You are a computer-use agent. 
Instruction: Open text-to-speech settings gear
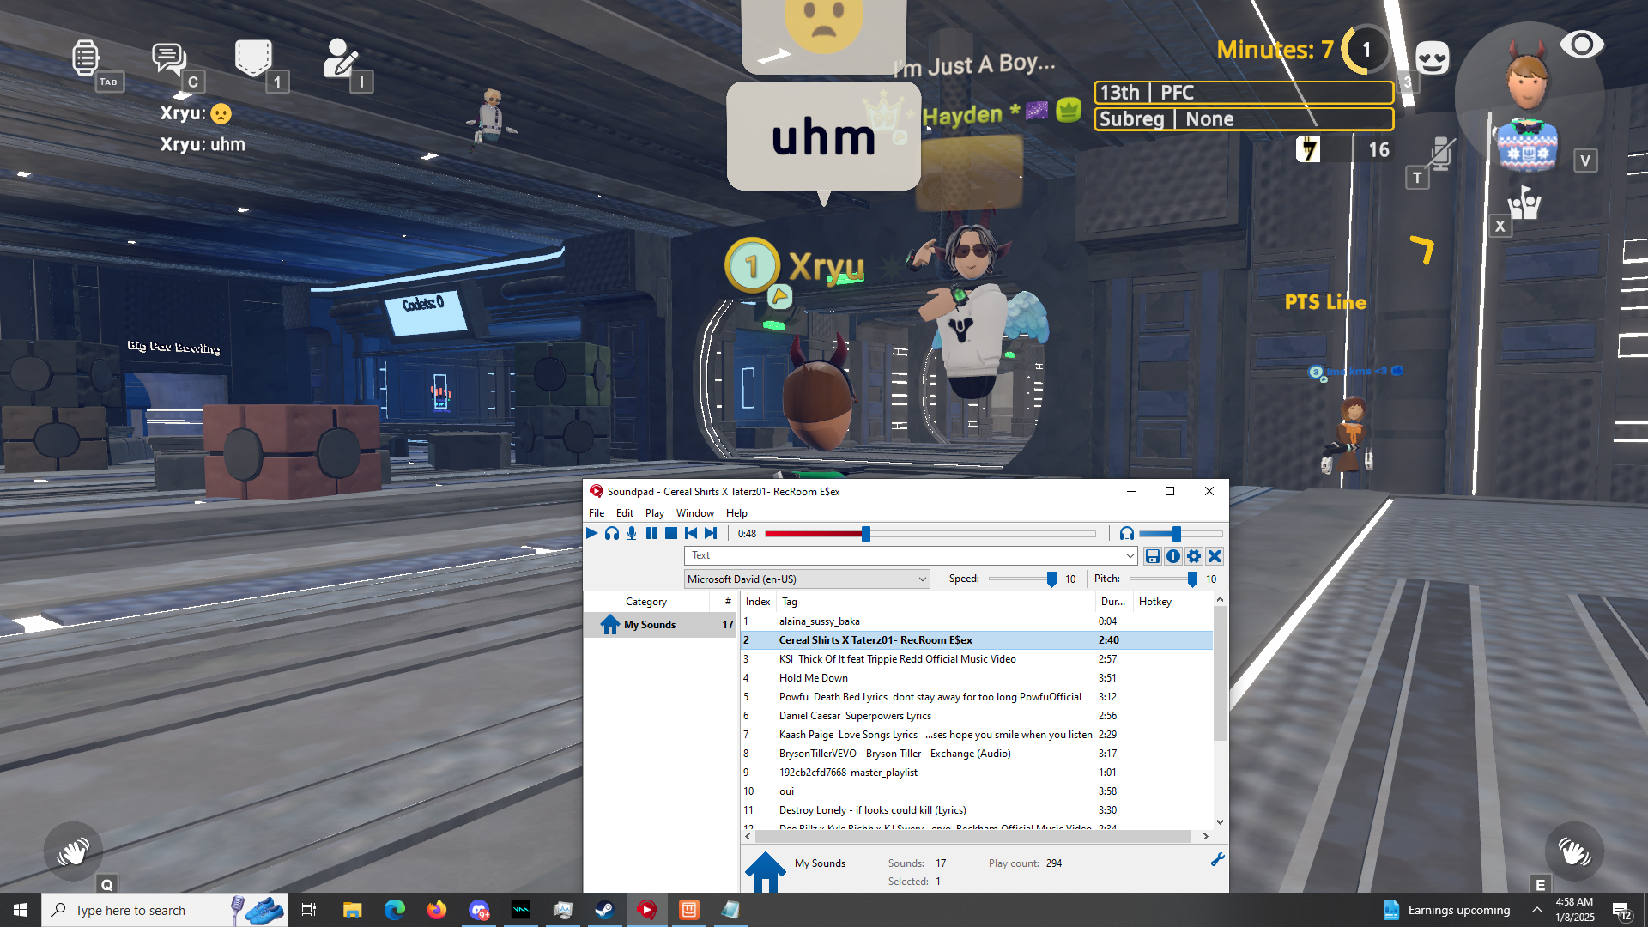pos(1194,556)
